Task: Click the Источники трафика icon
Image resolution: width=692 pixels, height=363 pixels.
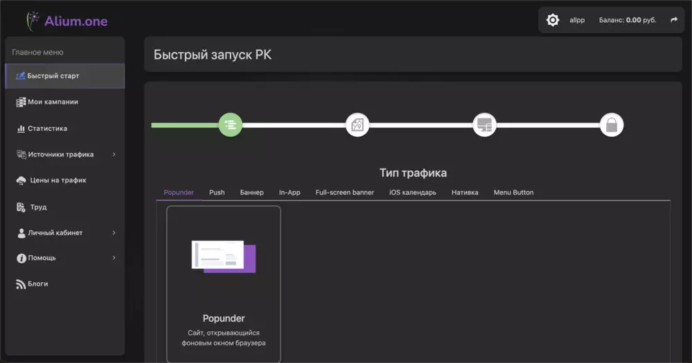Action: 21,154
